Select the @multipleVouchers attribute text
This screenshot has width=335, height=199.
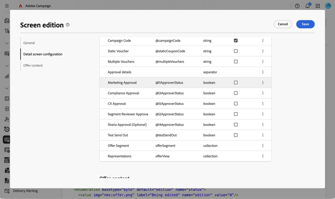point(170,62)
